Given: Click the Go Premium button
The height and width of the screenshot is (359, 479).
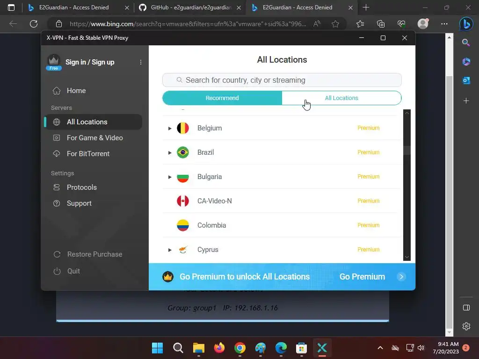Looking at the screenshot, I should pos(363,277).
